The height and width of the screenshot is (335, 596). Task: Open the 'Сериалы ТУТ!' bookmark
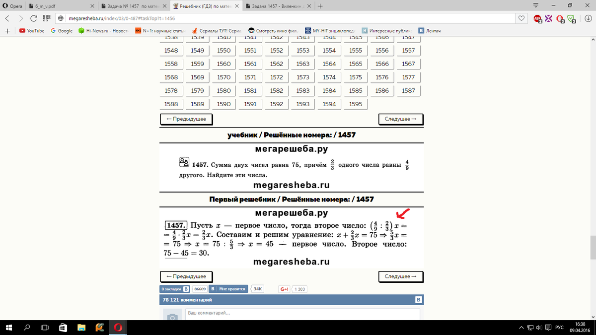[216, 30]
